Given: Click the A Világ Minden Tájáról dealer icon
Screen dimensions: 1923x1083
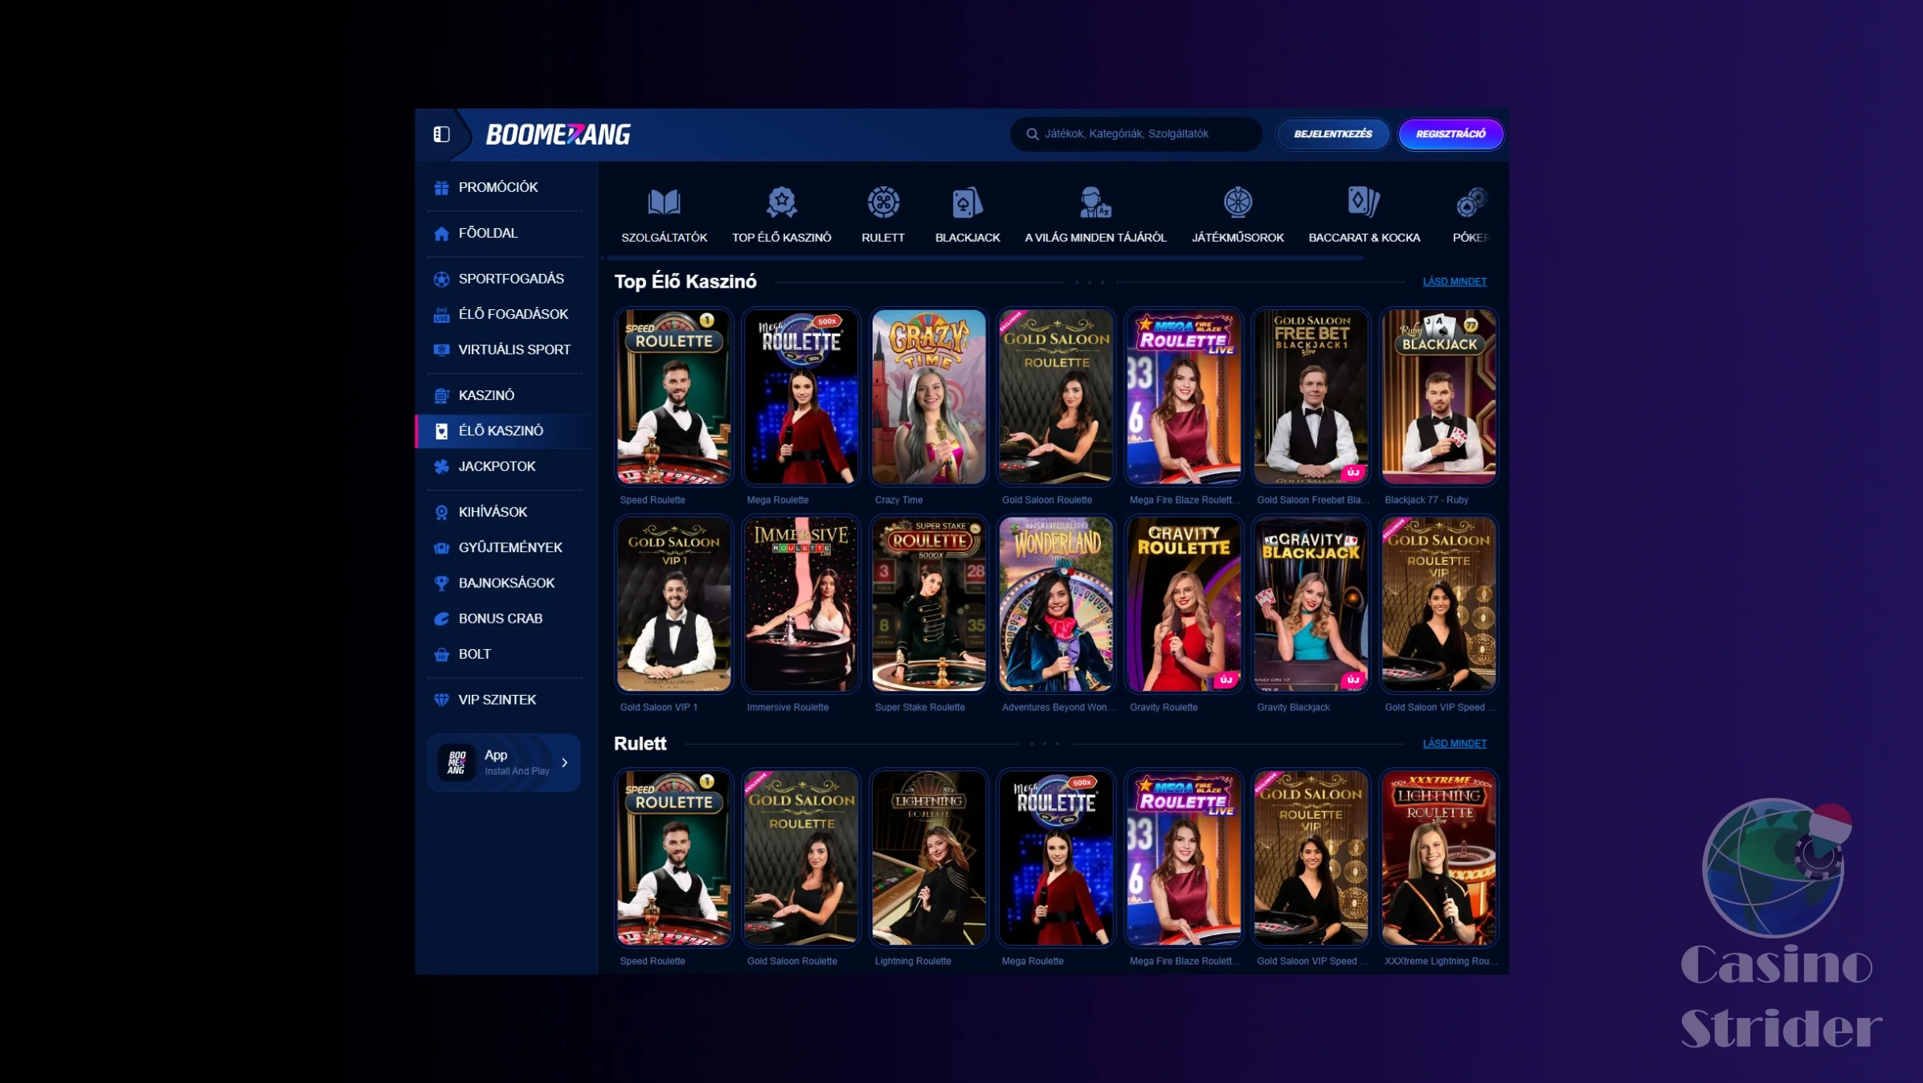Looking at the screenshot, I should tap(1094, 202).
